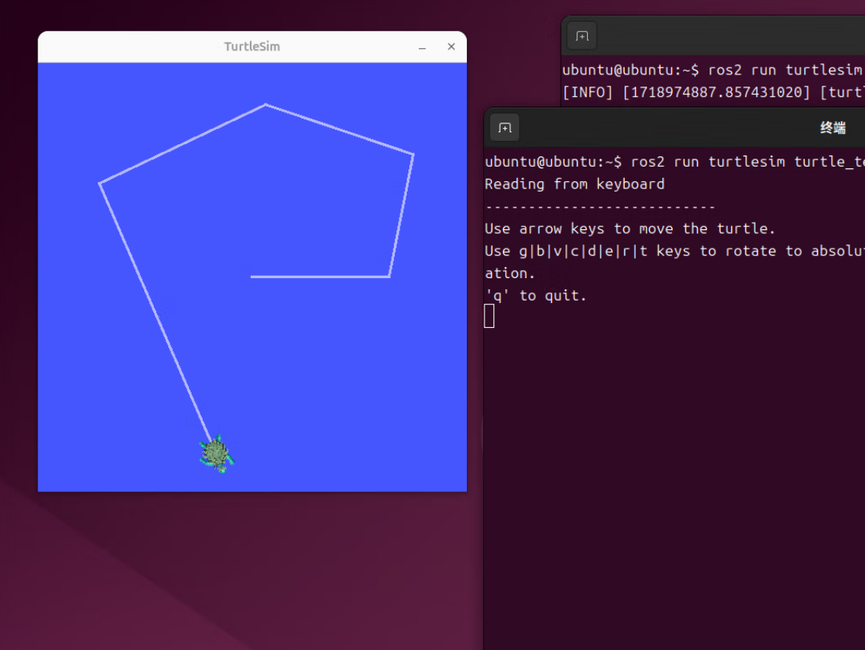Click the 'q' to quit line
The width and height of the screenshot is (865, 650).
click(x=535, y=296)
